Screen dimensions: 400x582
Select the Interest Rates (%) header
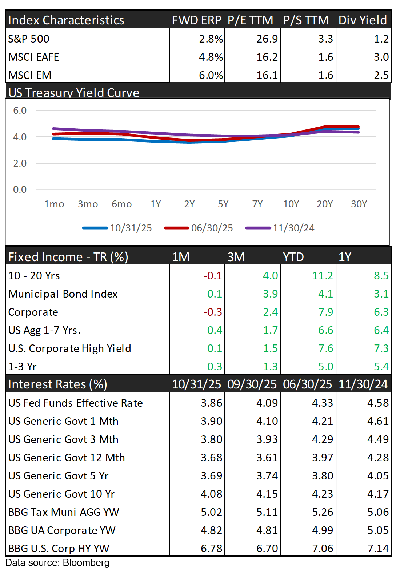(x=57, y=384)
